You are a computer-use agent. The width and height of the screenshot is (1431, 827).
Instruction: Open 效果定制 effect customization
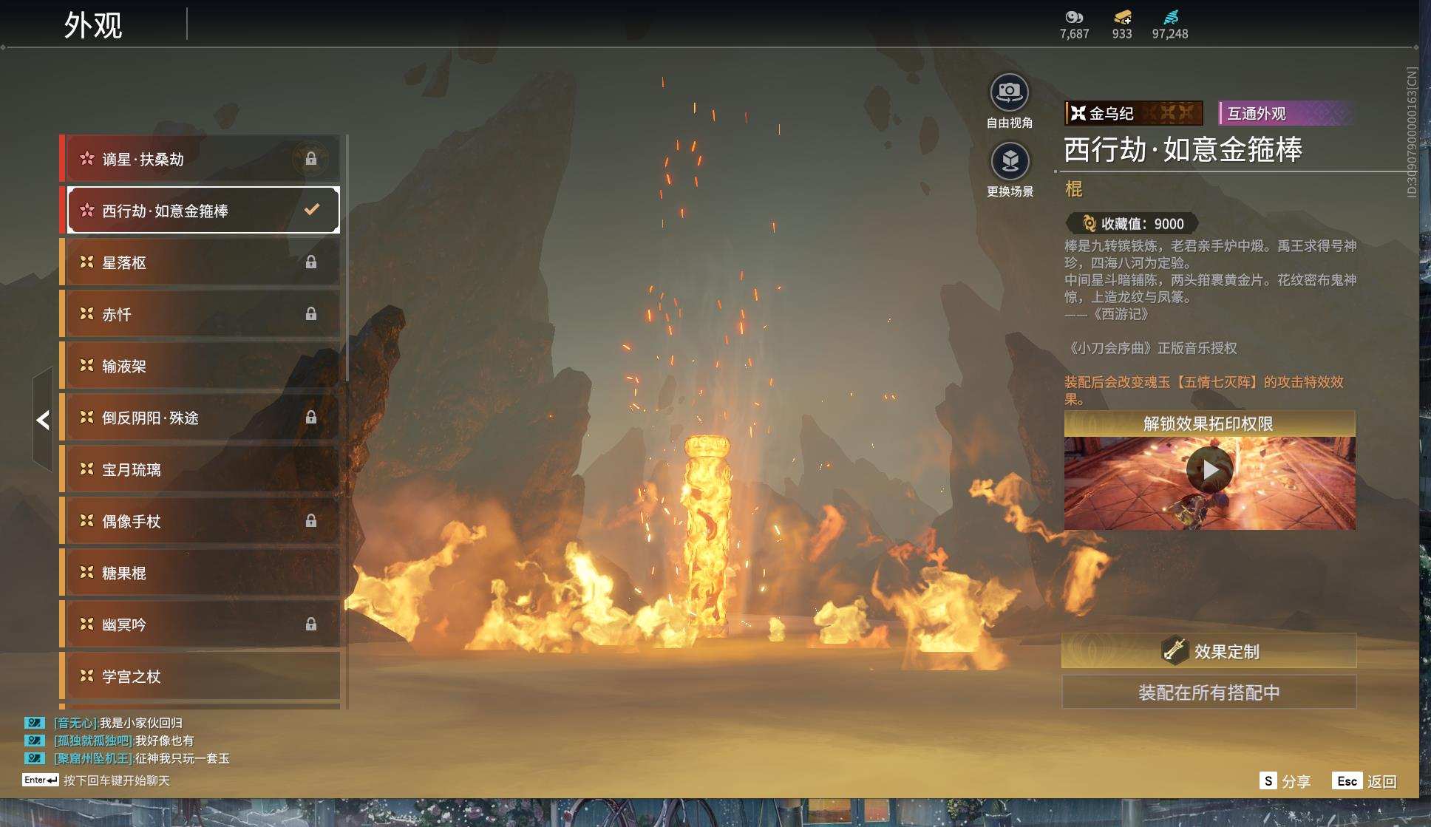[x=1209, y=651]
